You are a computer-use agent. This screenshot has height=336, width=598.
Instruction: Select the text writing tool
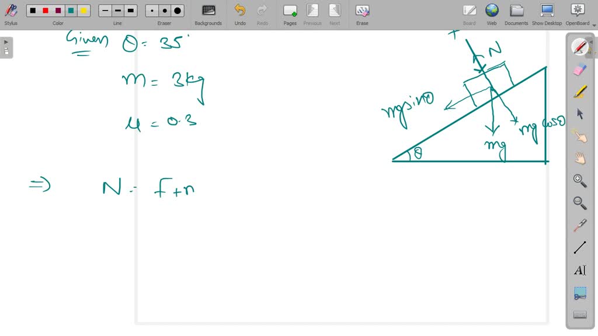pyautogui.click(x=580, y=270)
